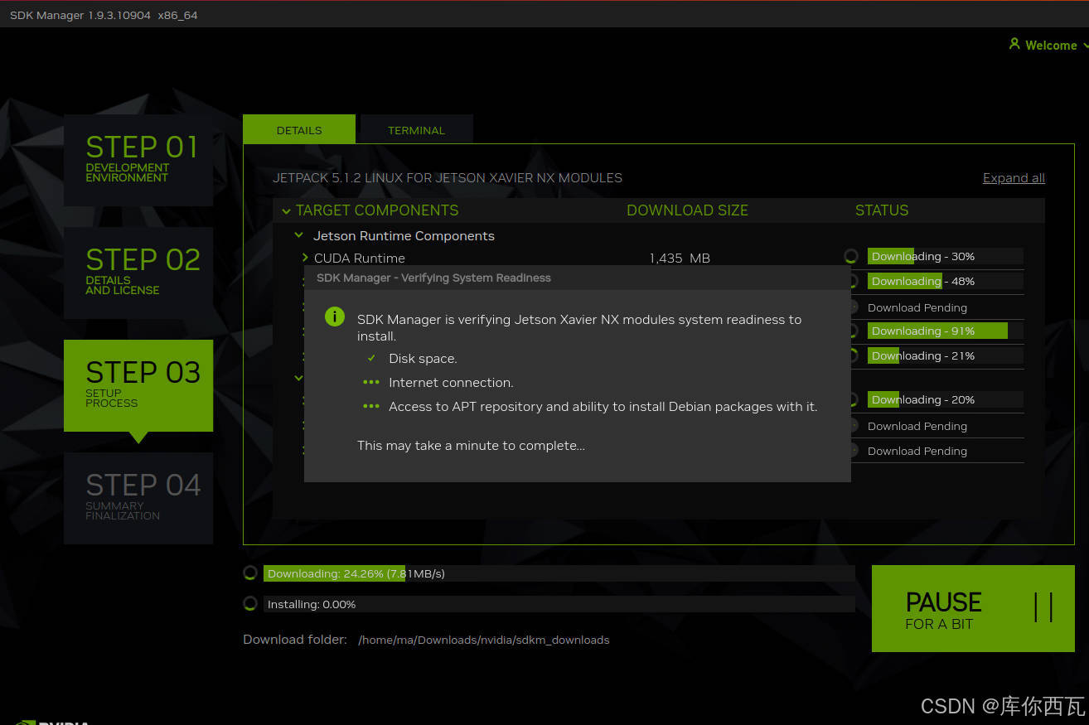This screenshot has width=1089, height=725.
Task: Click pending dots icon beside Internet connection
Action: (371, 382)
